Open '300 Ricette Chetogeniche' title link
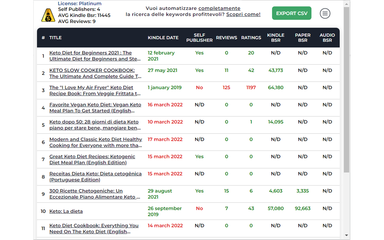 click(x=95, y=194)
